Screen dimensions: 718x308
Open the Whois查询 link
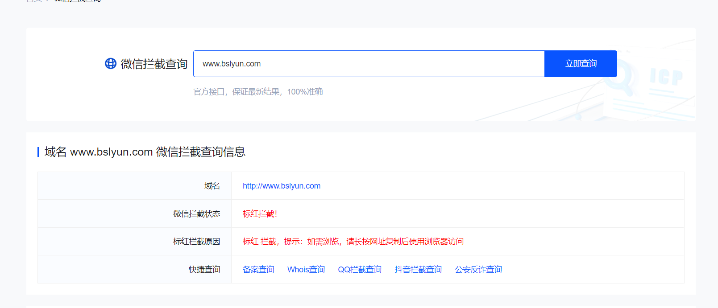pos(306,270)
